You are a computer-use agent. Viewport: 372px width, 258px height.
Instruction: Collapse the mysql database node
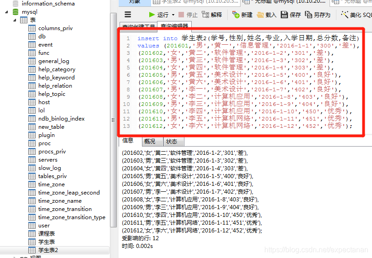coord(6,12)
